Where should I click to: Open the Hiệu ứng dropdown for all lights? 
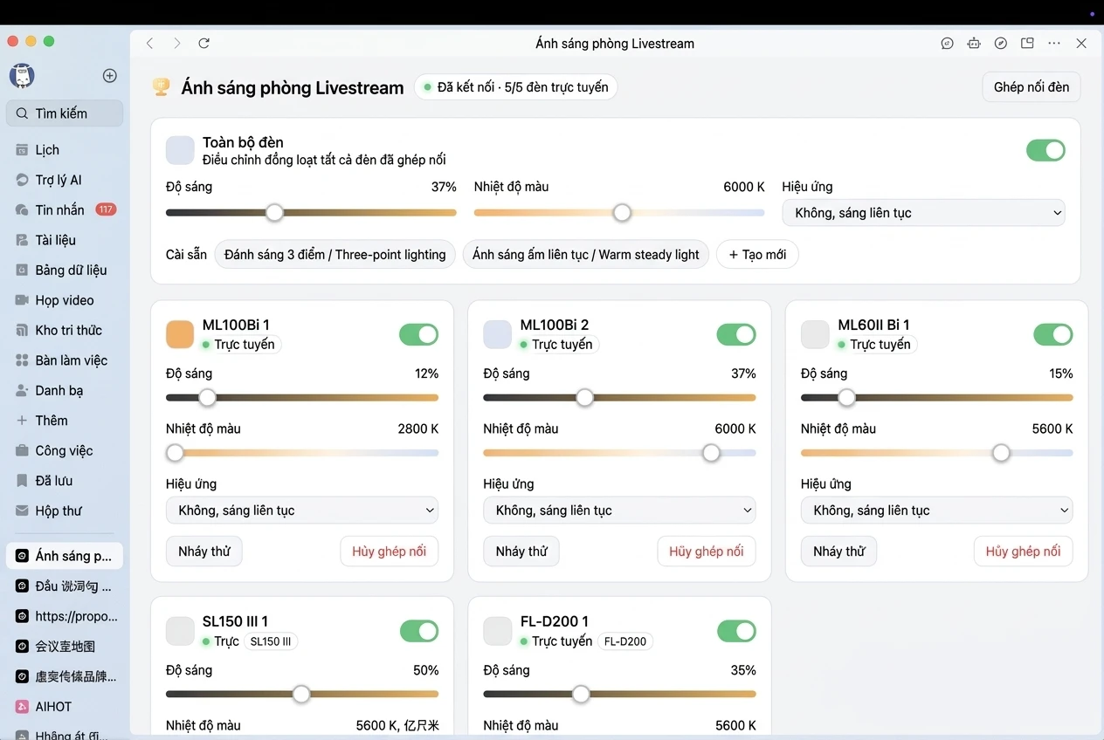(923, 213)
